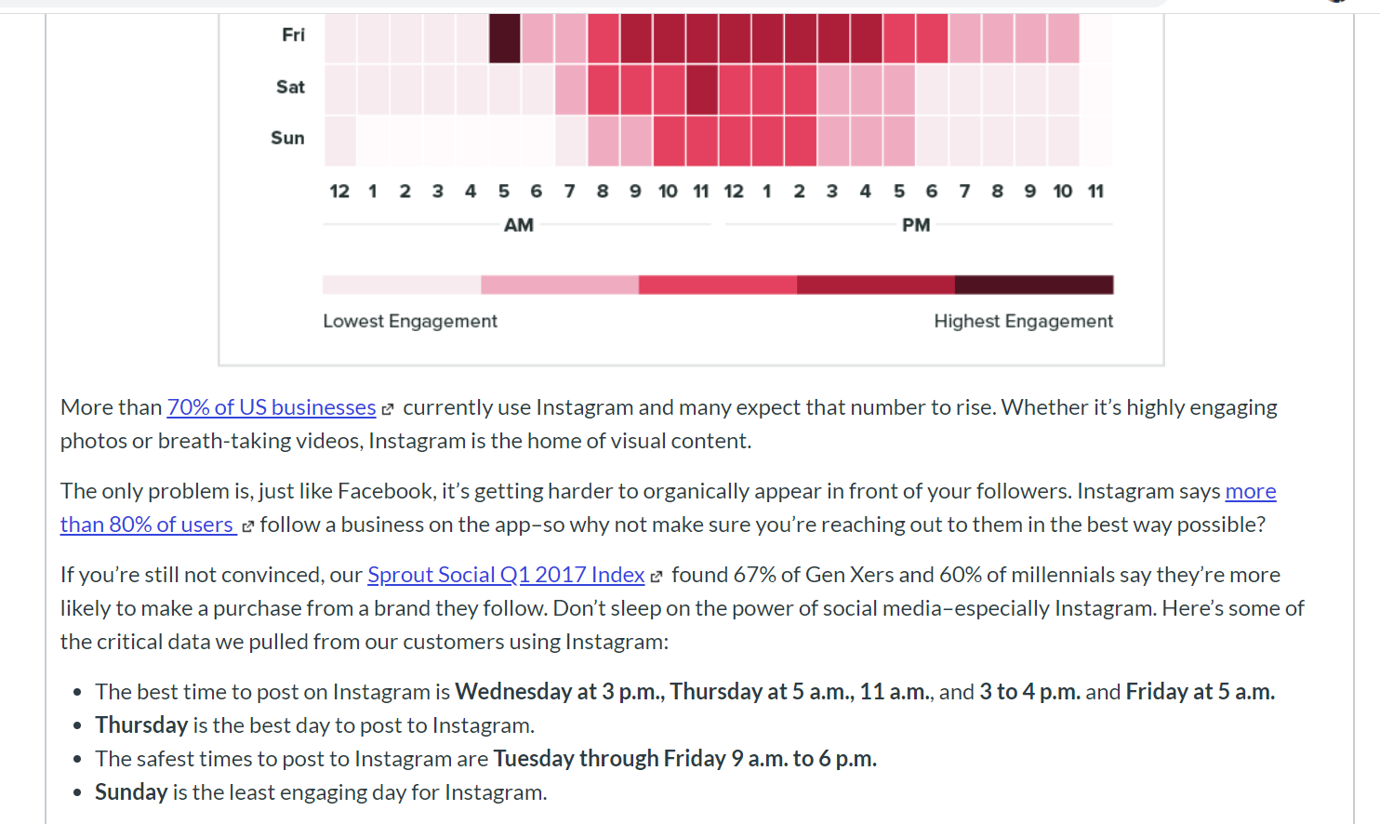Image resolution: width=1380 pixels, height=824 pixels.
Task: Click the middle red legend swatch
Action: (x=718, y=285)
